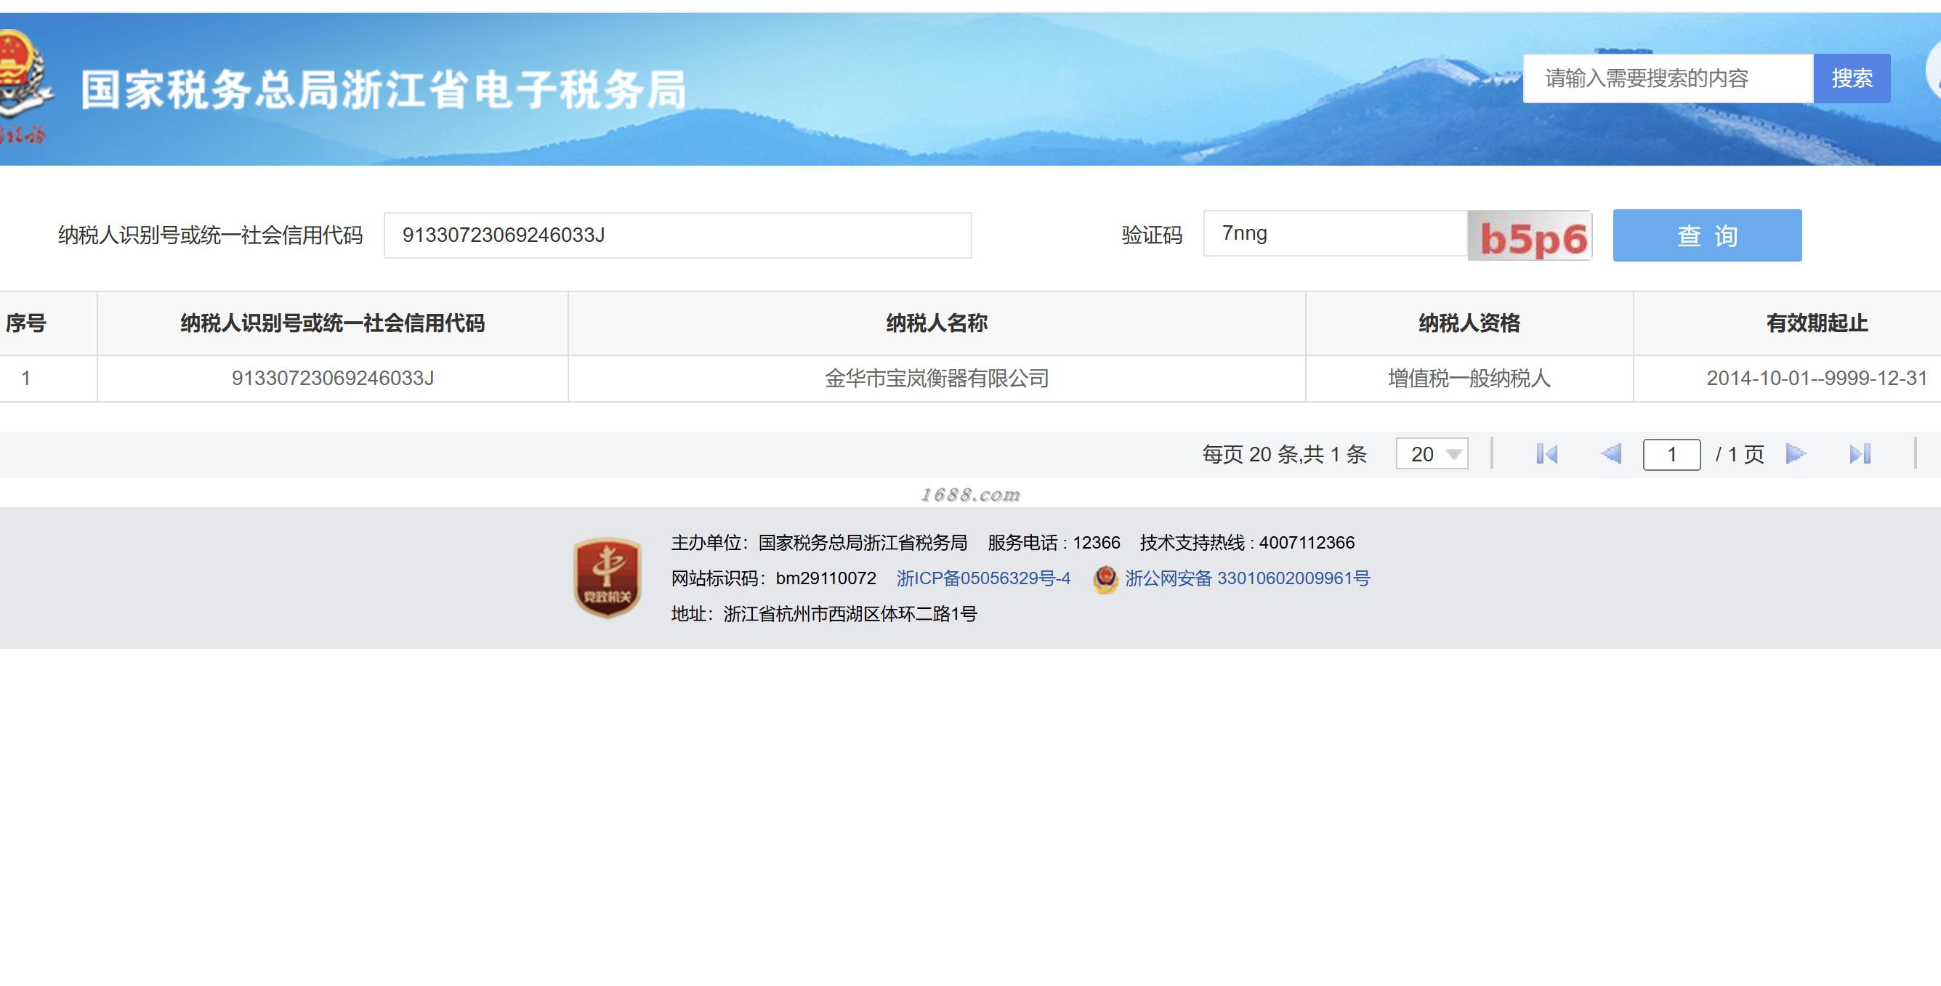Click the 搜索 search button
The height and width of the screenshot is (986, 1941).
point(1852,78)
